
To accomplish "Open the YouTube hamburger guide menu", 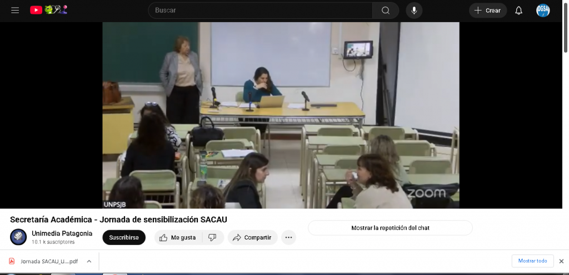I will click(x=15, y=10).
